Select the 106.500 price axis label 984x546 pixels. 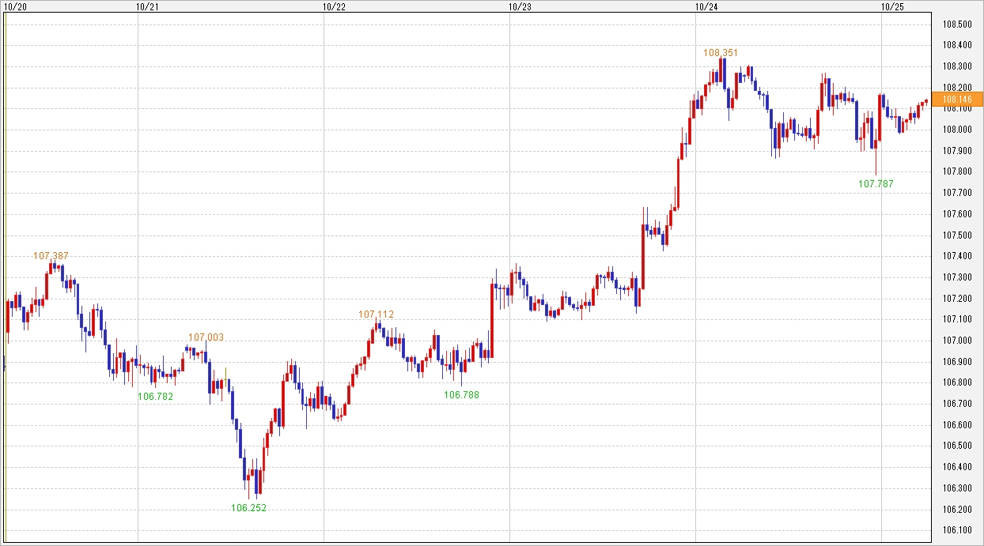pyautogui.click(x=956, y=446)
